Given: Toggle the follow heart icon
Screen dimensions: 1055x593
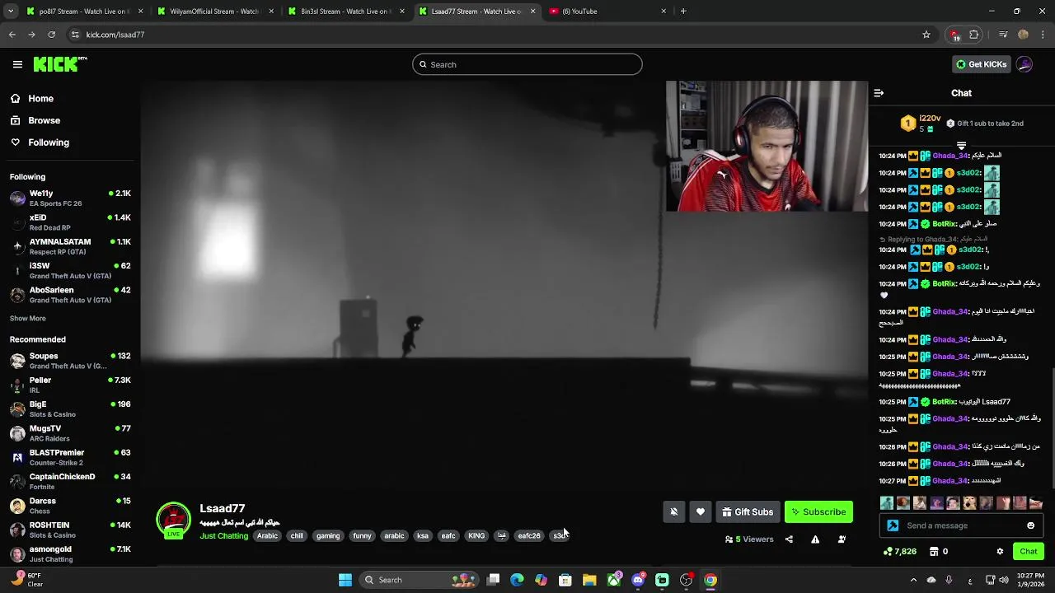Looking at the screenshot, I should pyautogui.click(x=701, y=512).
